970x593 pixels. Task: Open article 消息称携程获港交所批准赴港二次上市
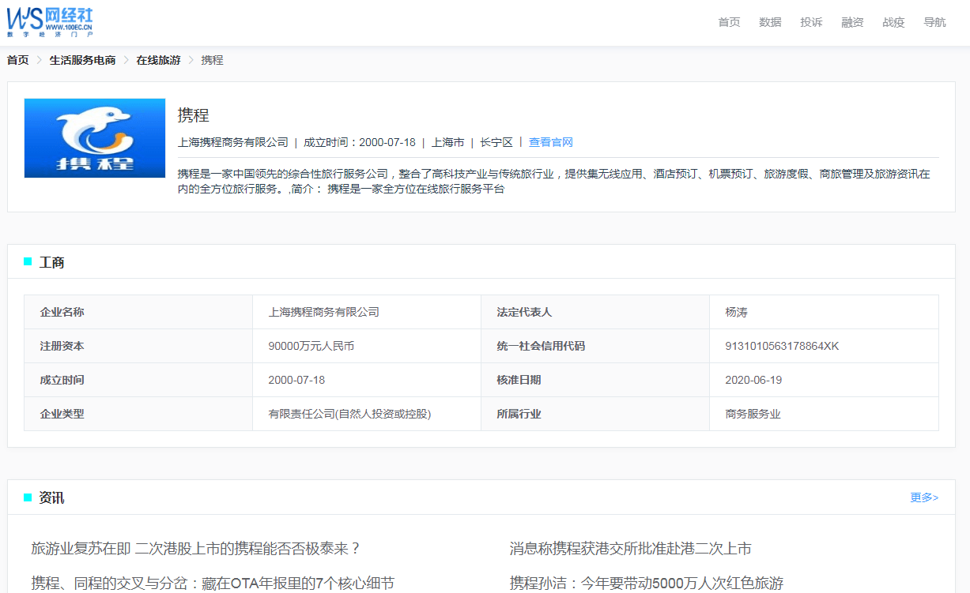pos(630,548)
